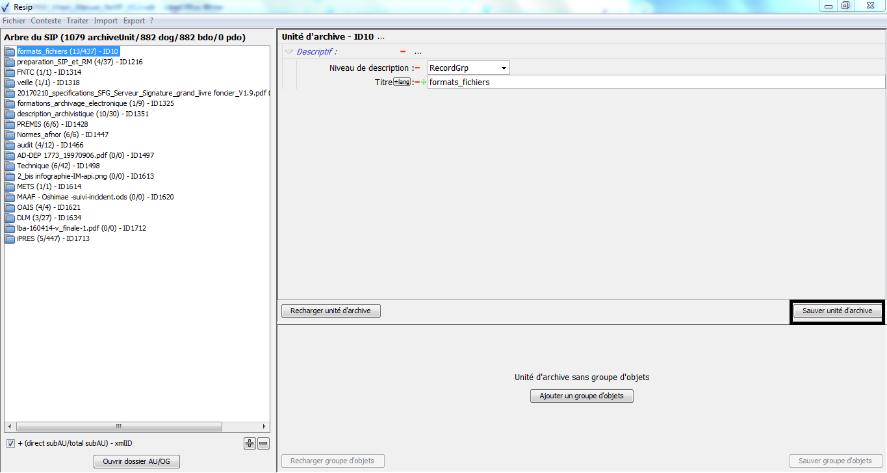
Task: Click the minus button under the SIP tree
Action: tap(263, 444)
